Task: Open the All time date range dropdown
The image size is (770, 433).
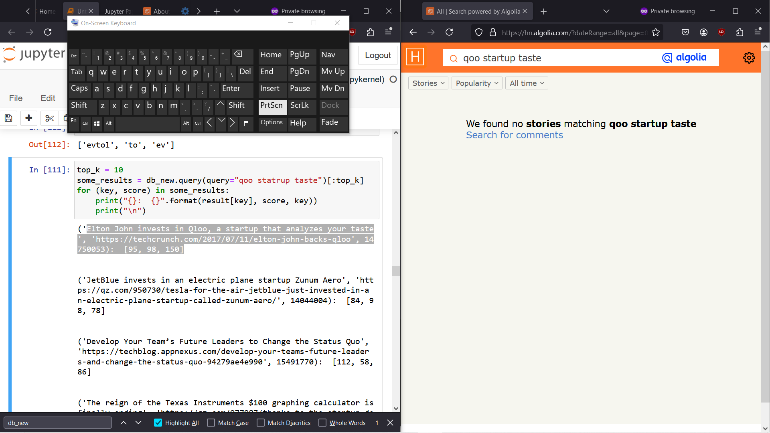Action: pyautogui.click(x=526, y=83)
